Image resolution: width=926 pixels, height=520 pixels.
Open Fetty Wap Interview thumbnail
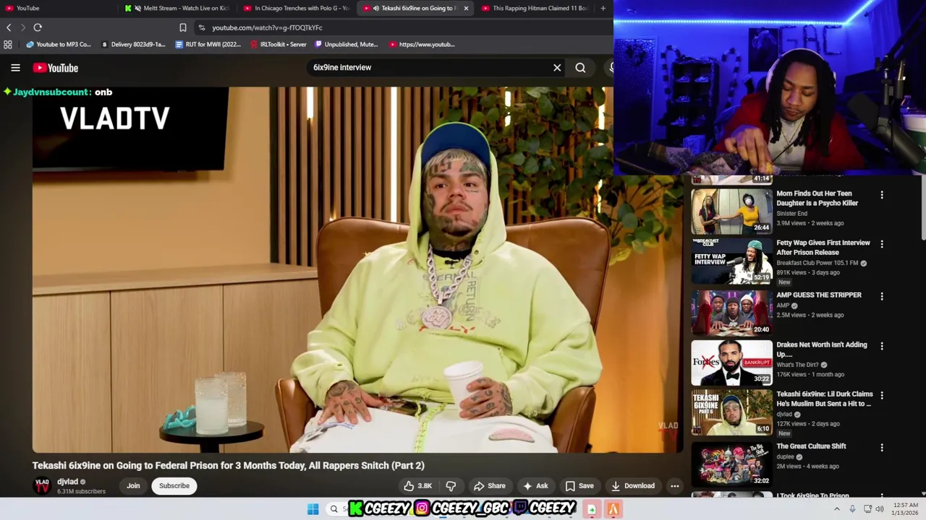(x=731, y=261)
